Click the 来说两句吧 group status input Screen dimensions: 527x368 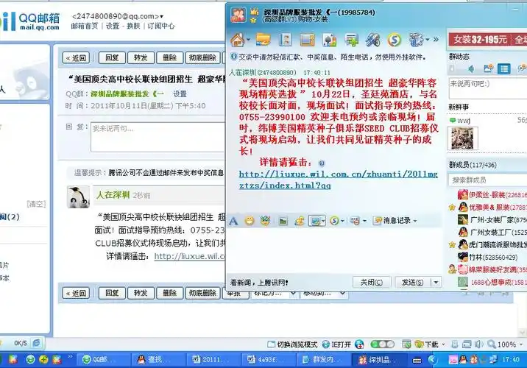tap(488, 88)
